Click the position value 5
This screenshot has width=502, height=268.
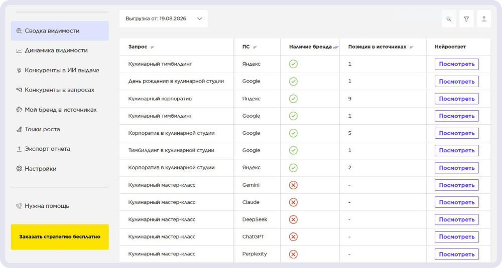[x=349, y=133]
